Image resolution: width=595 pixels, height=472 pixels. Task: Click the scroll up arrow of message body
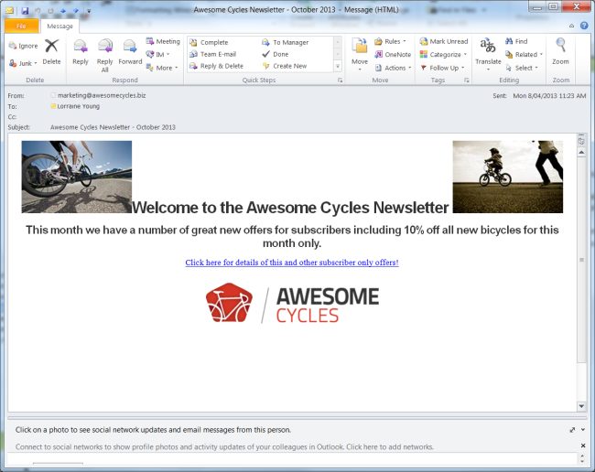click(581, 153)
